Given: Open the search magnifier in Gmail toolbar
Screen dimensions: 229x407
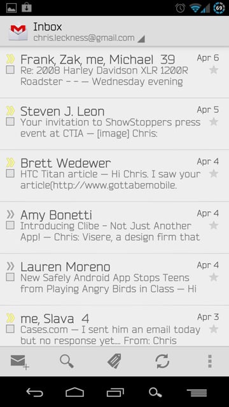Looking at the screenshot, I should (x=67, y=361).
